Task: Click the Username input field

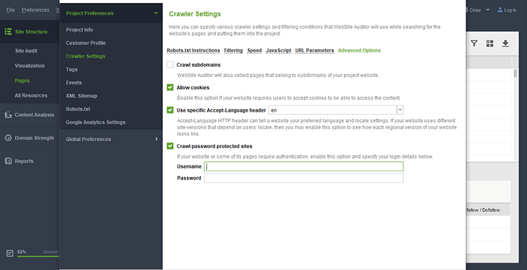Action: click(303, 166)
